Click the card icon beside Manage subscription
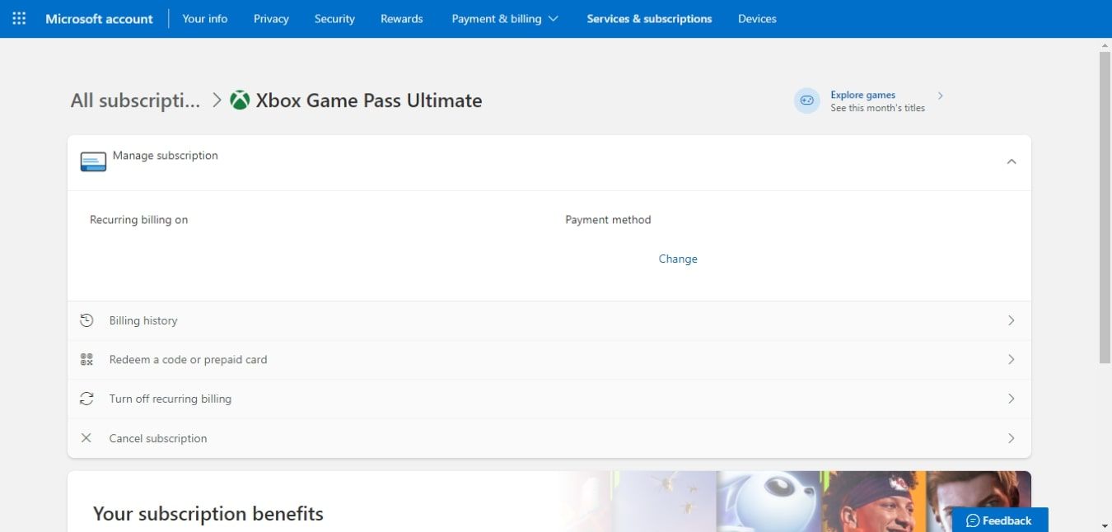Screen dimensions: 1112x532 (x=93, y=162)
